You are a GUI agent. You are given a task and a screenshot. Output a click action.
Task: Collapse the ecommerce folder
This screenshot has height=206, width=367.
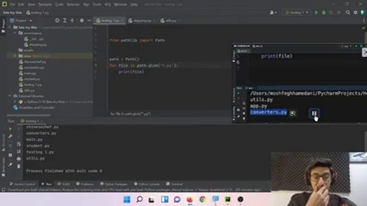(x=15, y=33)
